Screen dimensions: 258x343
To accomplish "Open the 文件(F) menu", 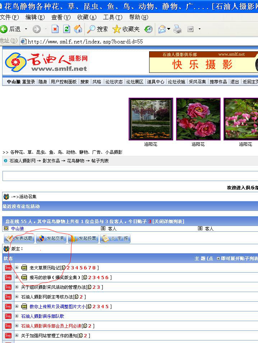I will coord(9,17).
